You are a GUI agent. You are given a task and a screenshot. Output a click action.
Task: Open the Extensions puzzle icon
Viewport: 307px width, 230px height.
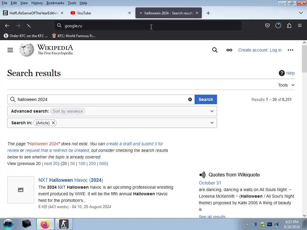[289, 26]
